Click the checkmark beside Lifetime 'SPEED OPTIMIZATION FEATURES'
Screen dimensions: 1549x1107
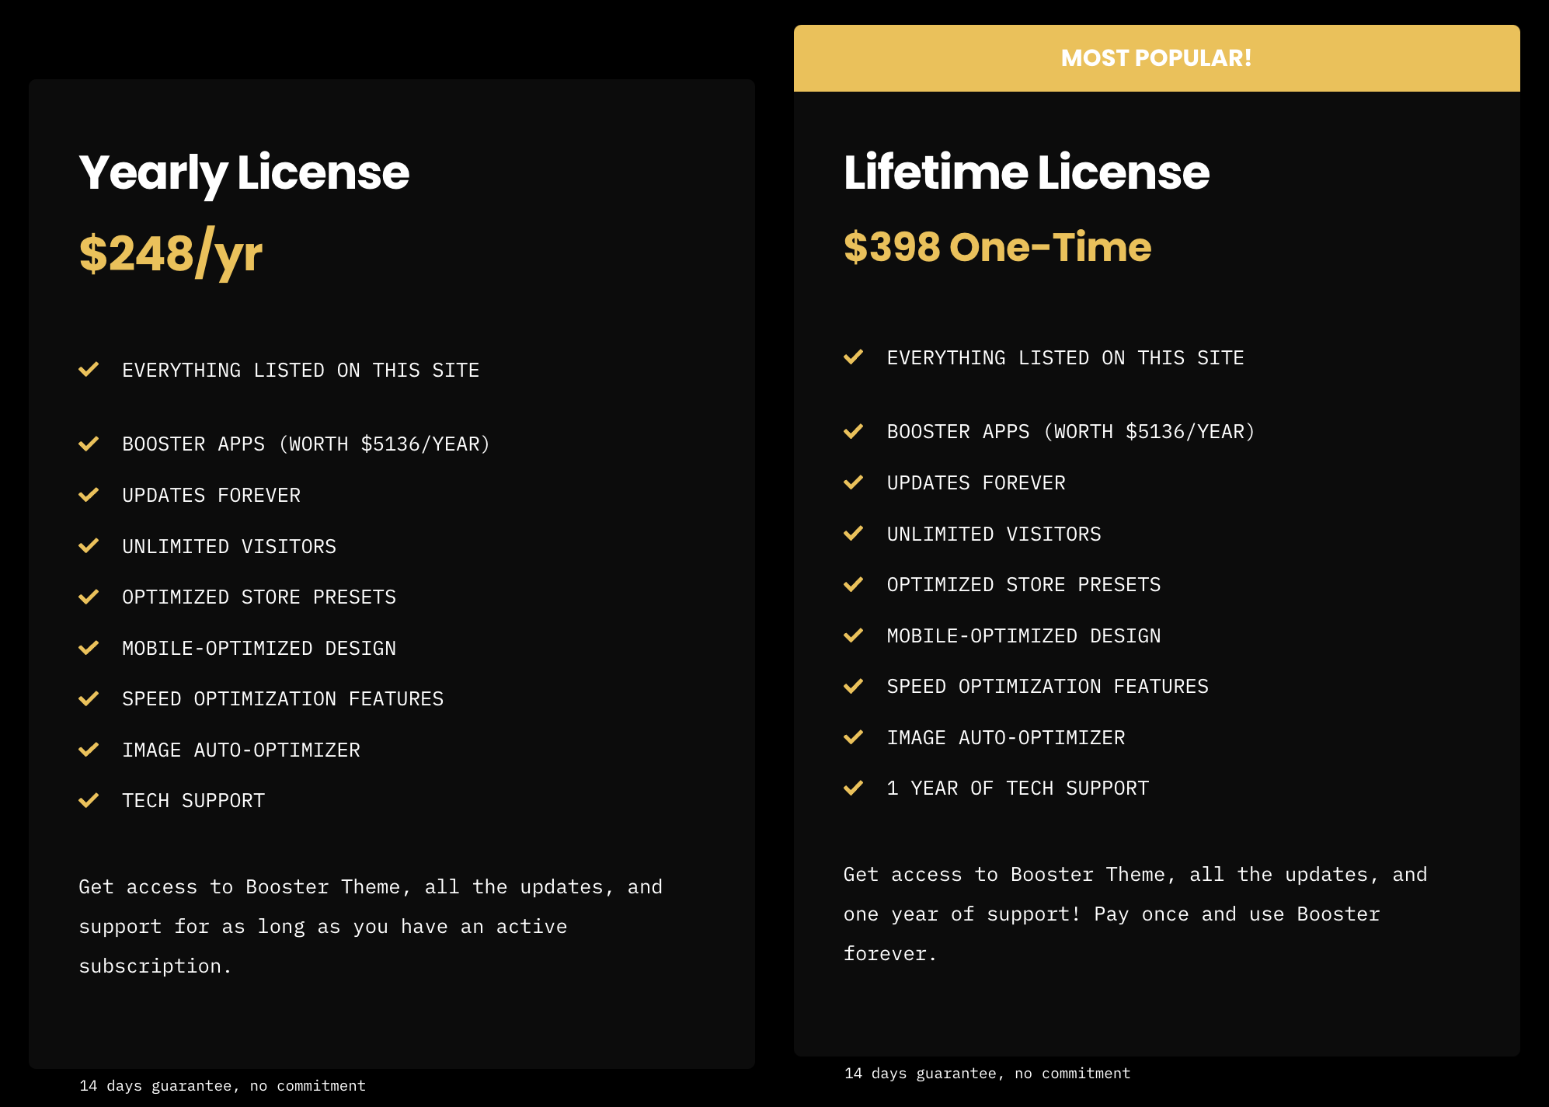854,686
